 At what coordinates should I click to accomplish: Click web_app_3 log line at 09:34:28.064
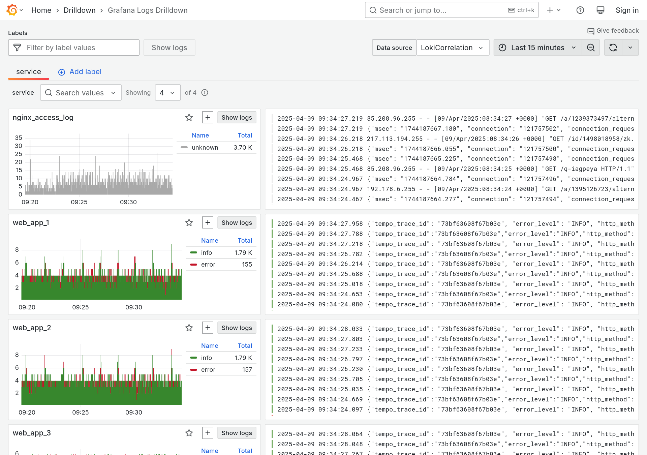click(x=456, y=434)
